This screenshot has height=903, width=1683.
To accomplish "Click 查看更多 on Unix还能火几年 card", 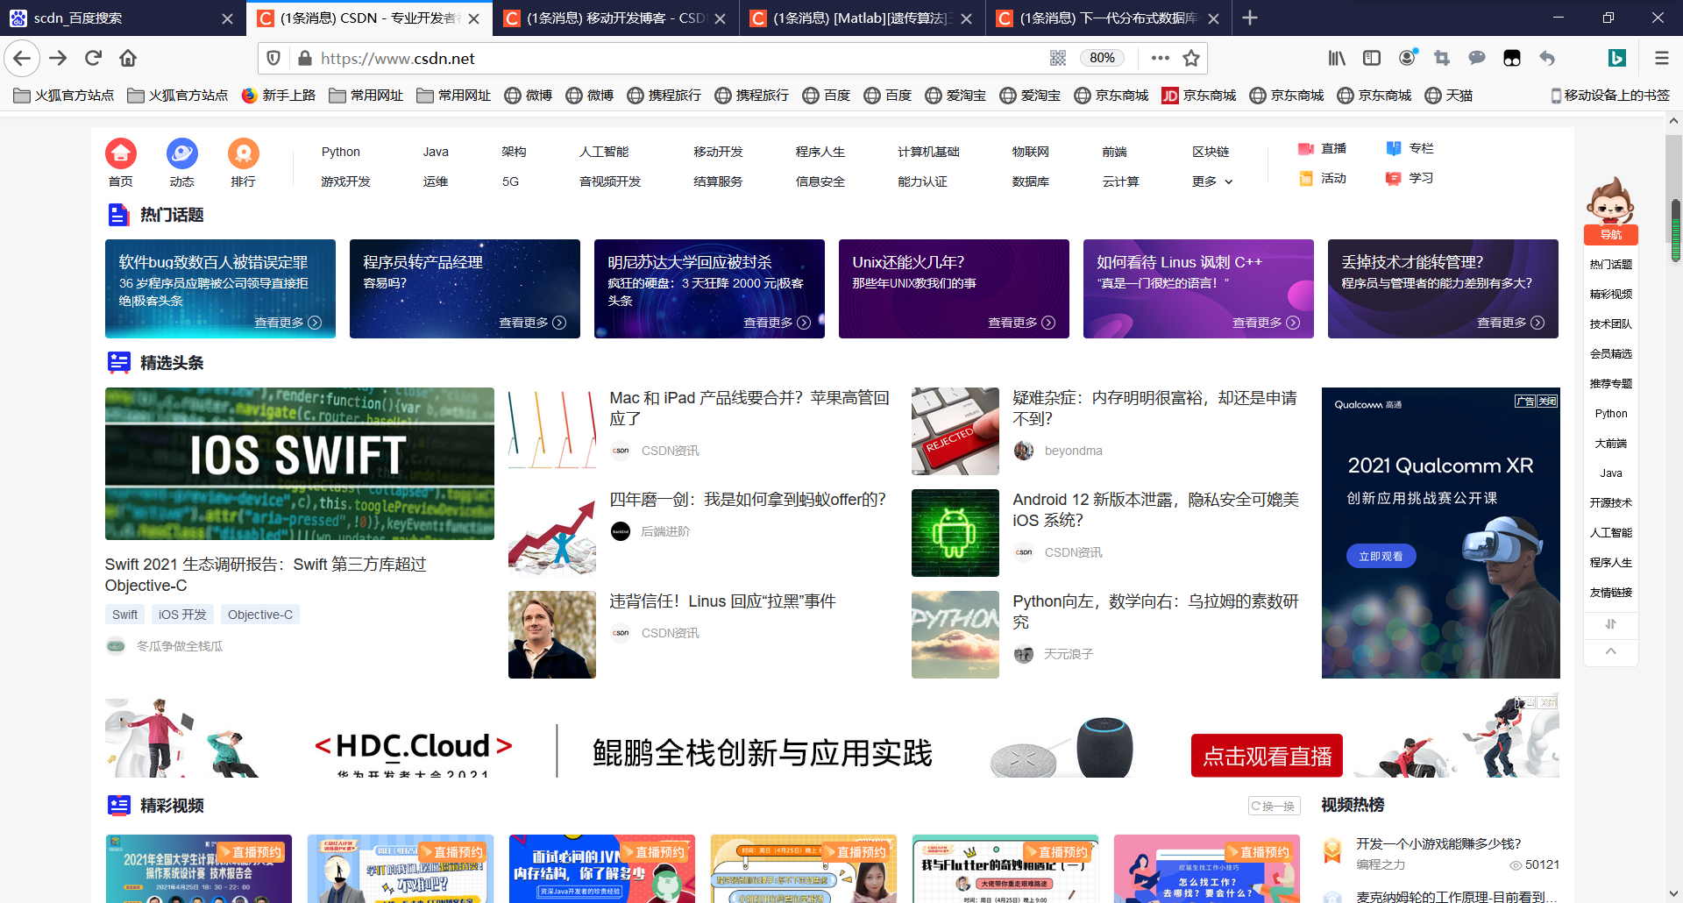I will click(x=1021, y=323).
